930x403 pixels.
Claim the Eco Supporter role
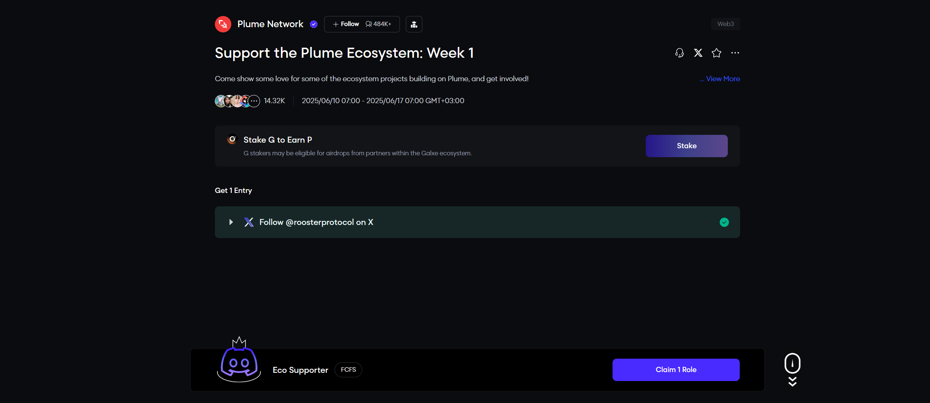676,370
